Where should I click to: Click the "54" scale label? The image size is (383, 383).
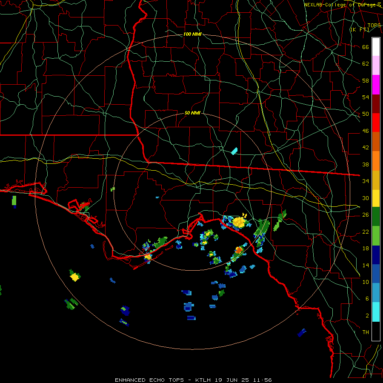tap(366, 97)
